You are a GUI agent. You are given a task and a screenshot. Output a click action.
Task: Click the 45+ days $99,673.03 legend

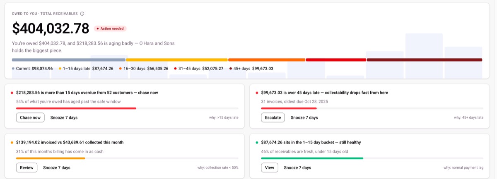click(251, 69)
